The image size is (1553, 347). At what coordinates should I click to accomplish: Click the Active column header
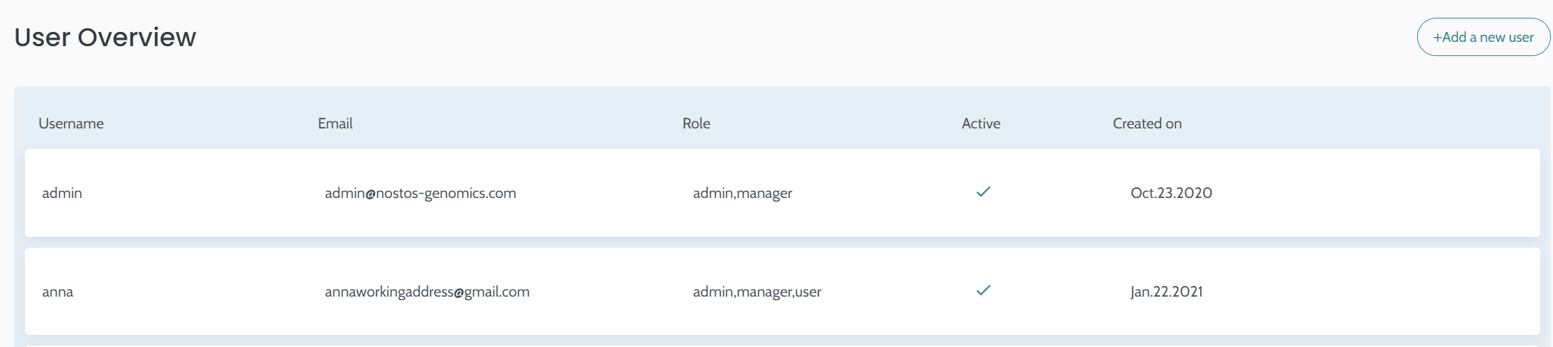(x=980, y=123)
